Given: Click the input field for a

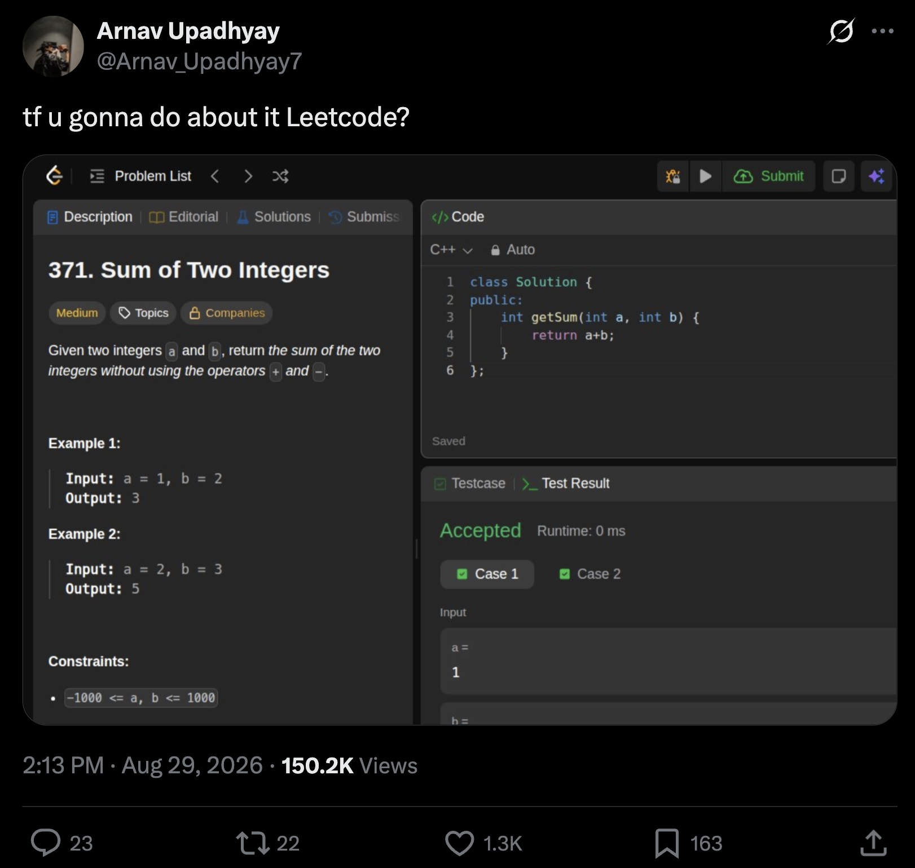Looking at the screenshot, I should click(x=668, y=661).
